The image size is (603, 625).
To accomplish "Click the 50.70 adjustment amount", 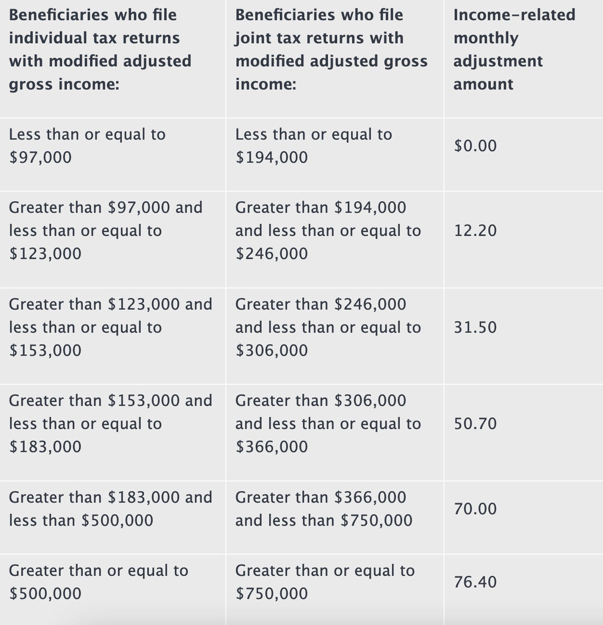I will pos(475,424).
